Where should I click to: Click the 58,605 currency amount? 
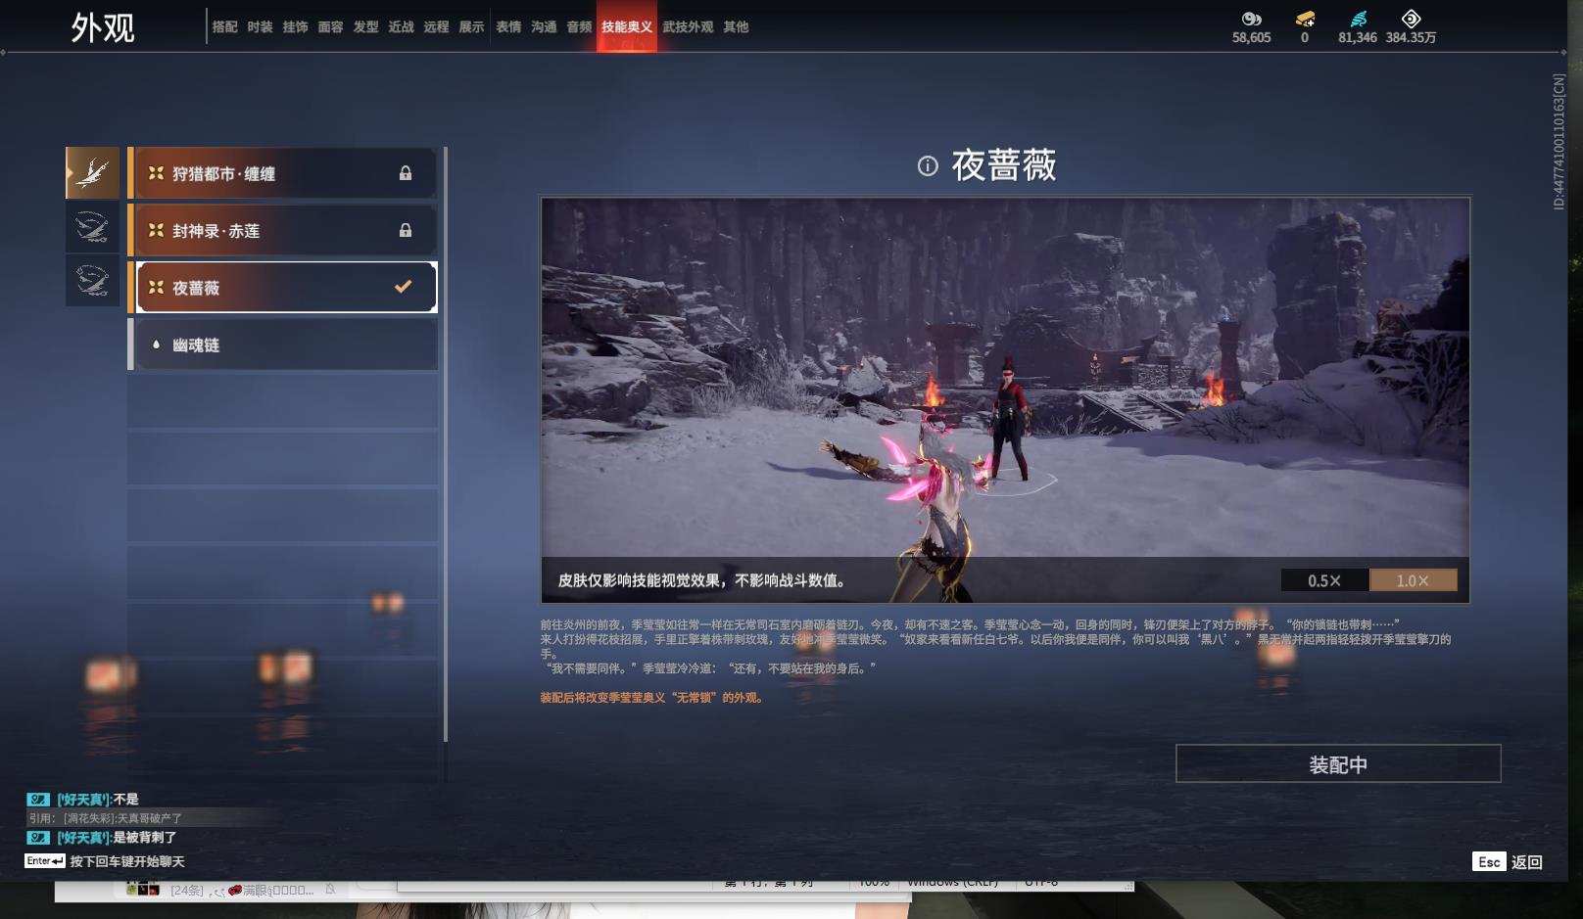(x=1251, y=37)
